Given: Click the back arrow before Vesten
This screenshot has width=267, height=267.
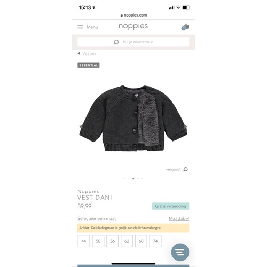Looking at the screenshot, I should click(79, 53).
